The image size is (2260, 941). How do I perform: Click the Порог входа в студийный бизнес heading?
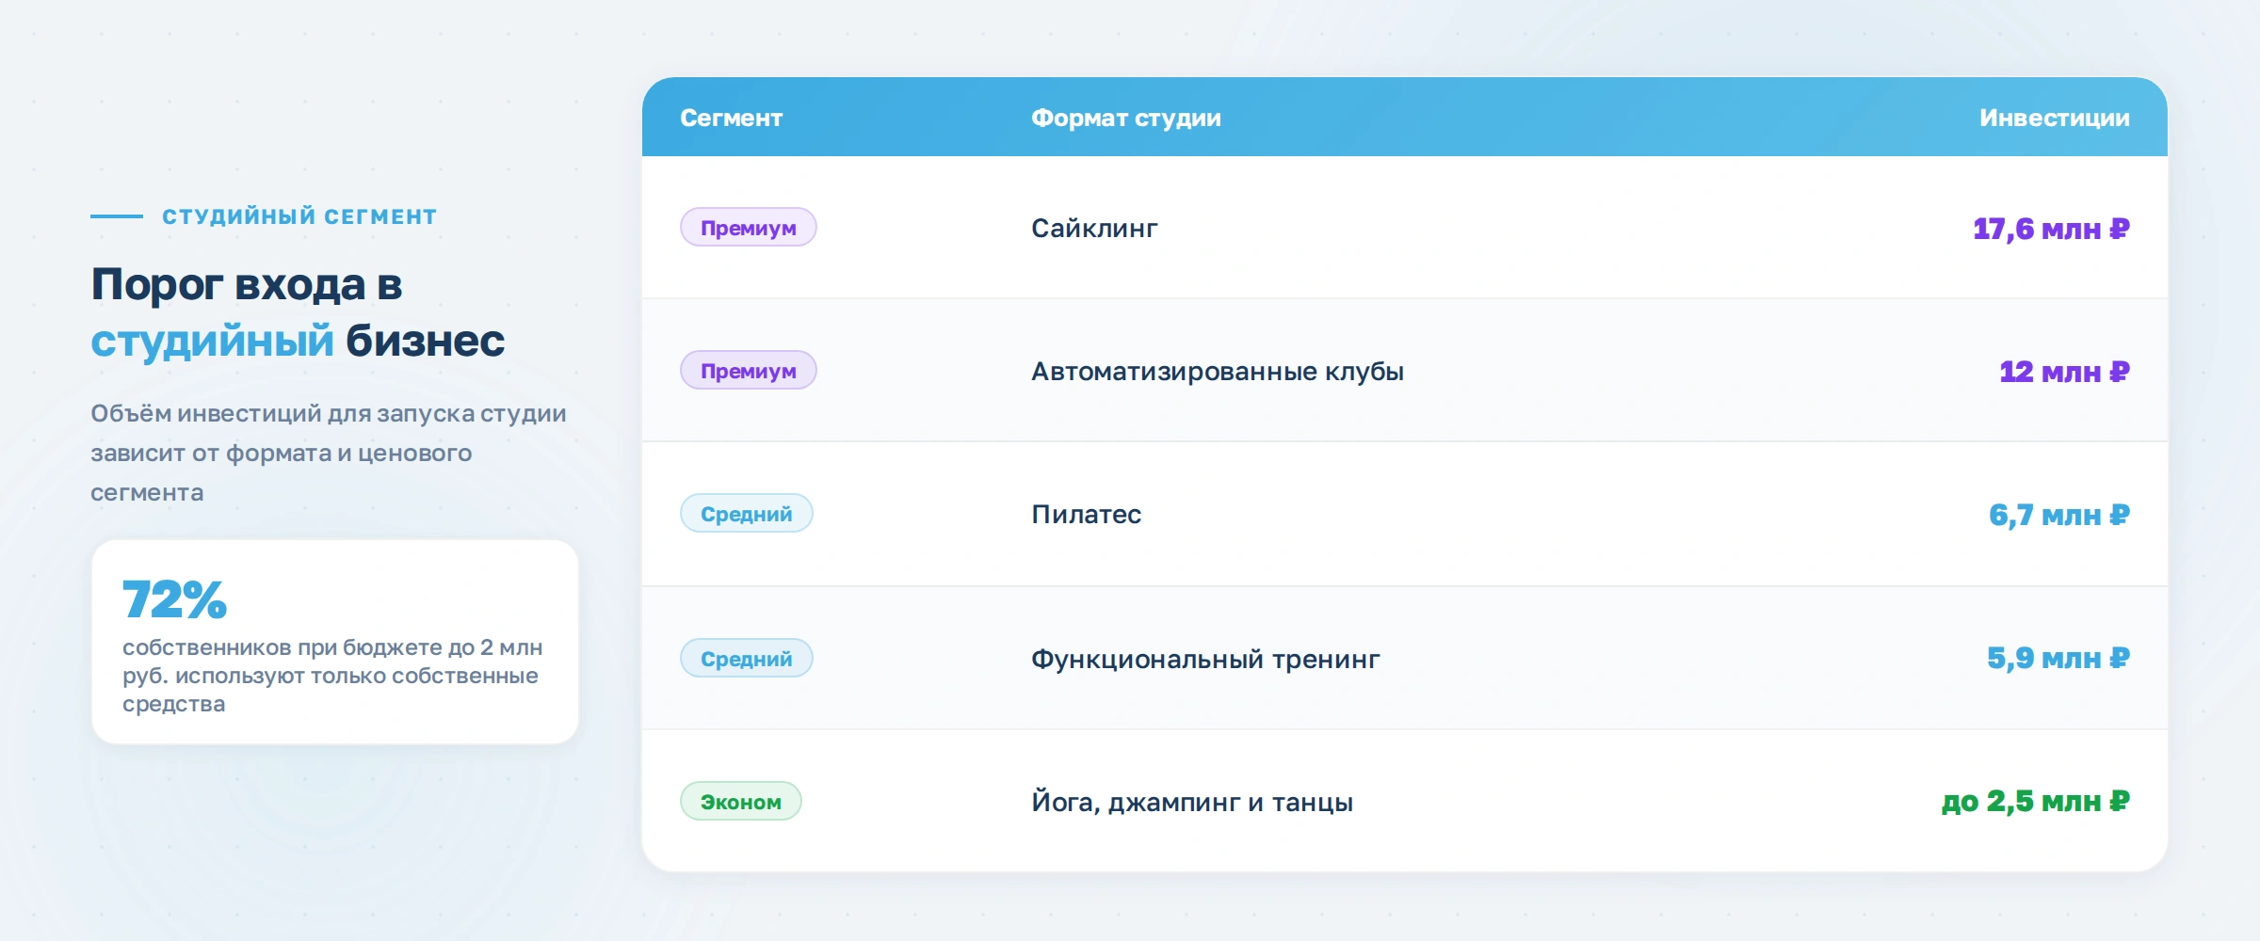[x=298, y=312]
